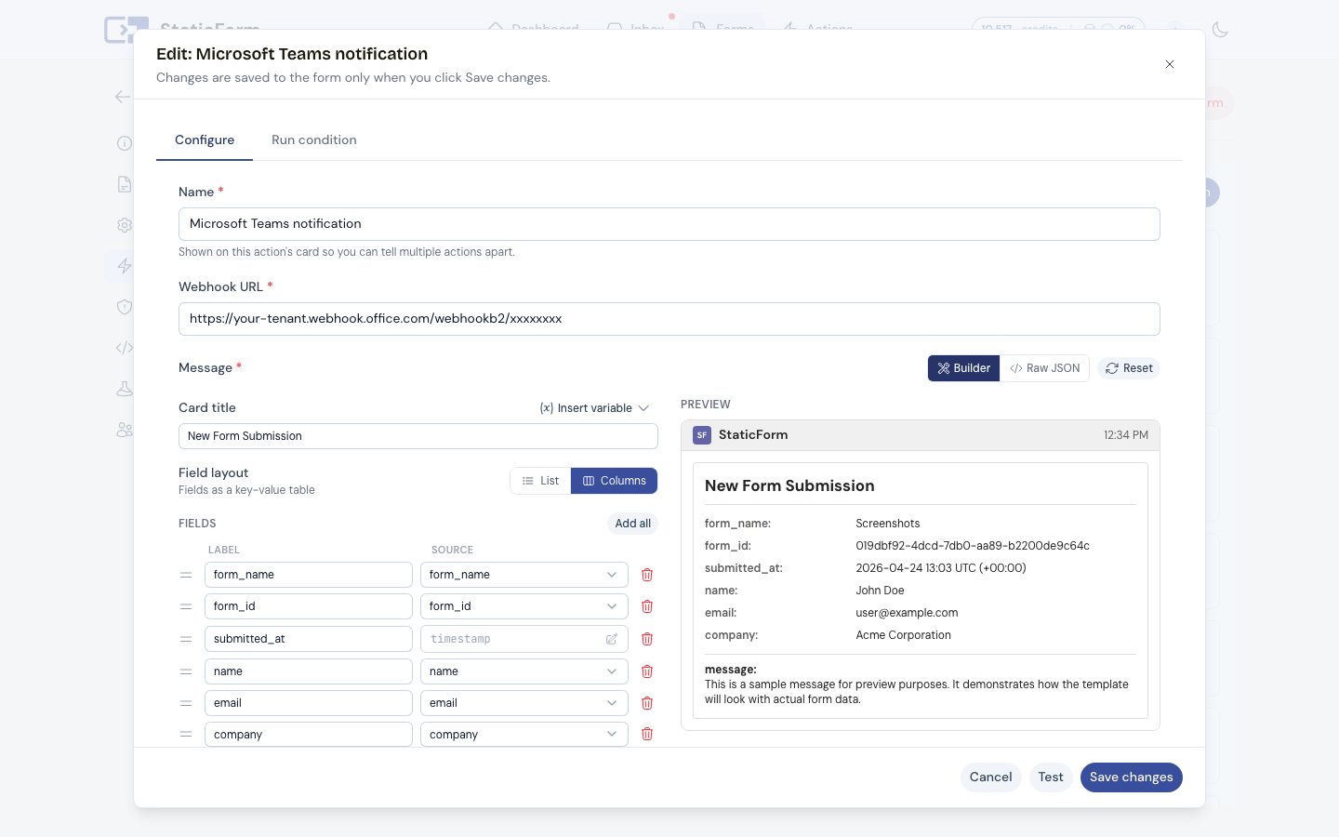Select Columns field layout
The width and height of the screenshot is (1339, 837).
(614, 481)
